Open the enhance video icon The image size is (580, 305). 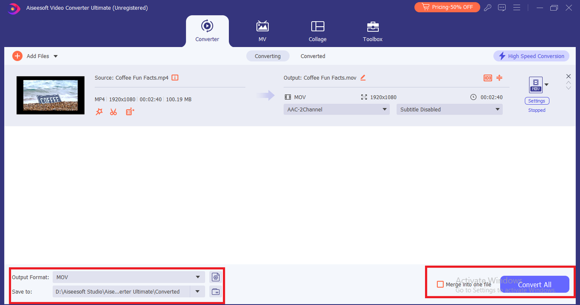pyautogui.click(x=130, y=111)
